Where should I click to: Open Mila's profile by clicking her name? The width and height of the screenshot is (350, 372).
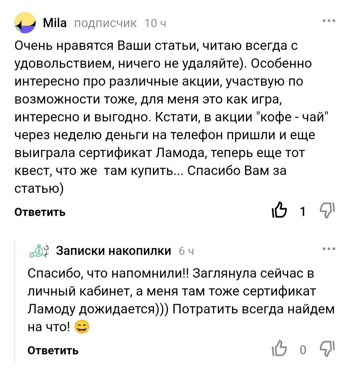tap(55, 23)
